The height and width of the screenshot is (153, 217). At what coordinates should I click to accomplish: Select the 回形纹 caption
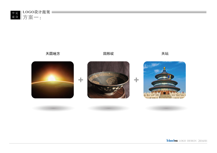108,54
